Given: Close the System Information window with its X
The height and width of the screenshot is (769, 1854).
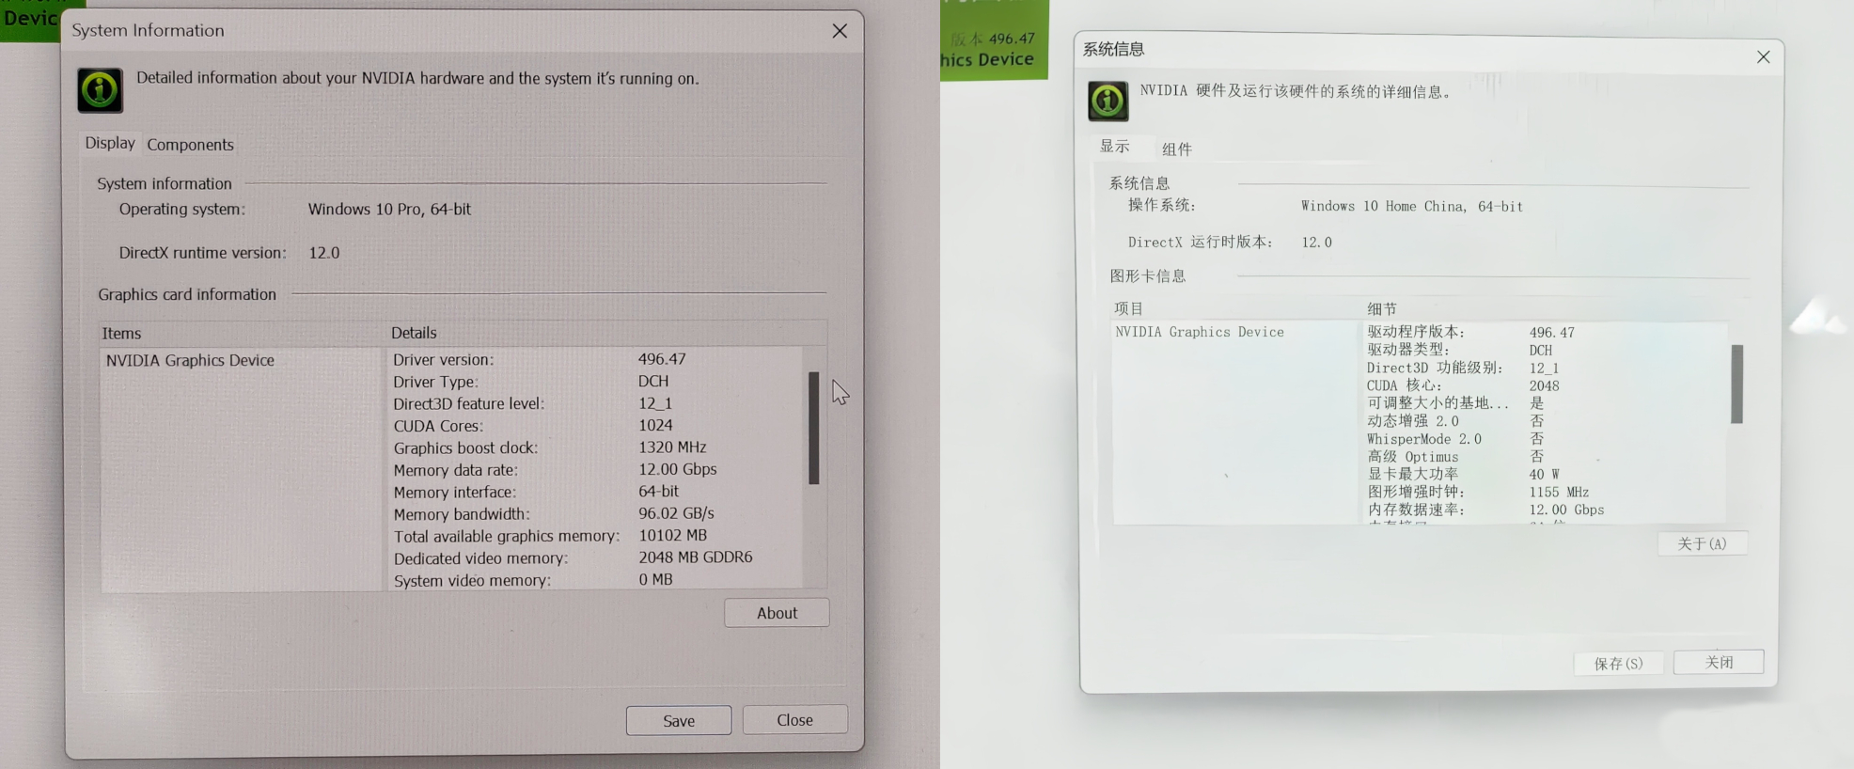Looking at the screenshot, I should tap(840, 31).
